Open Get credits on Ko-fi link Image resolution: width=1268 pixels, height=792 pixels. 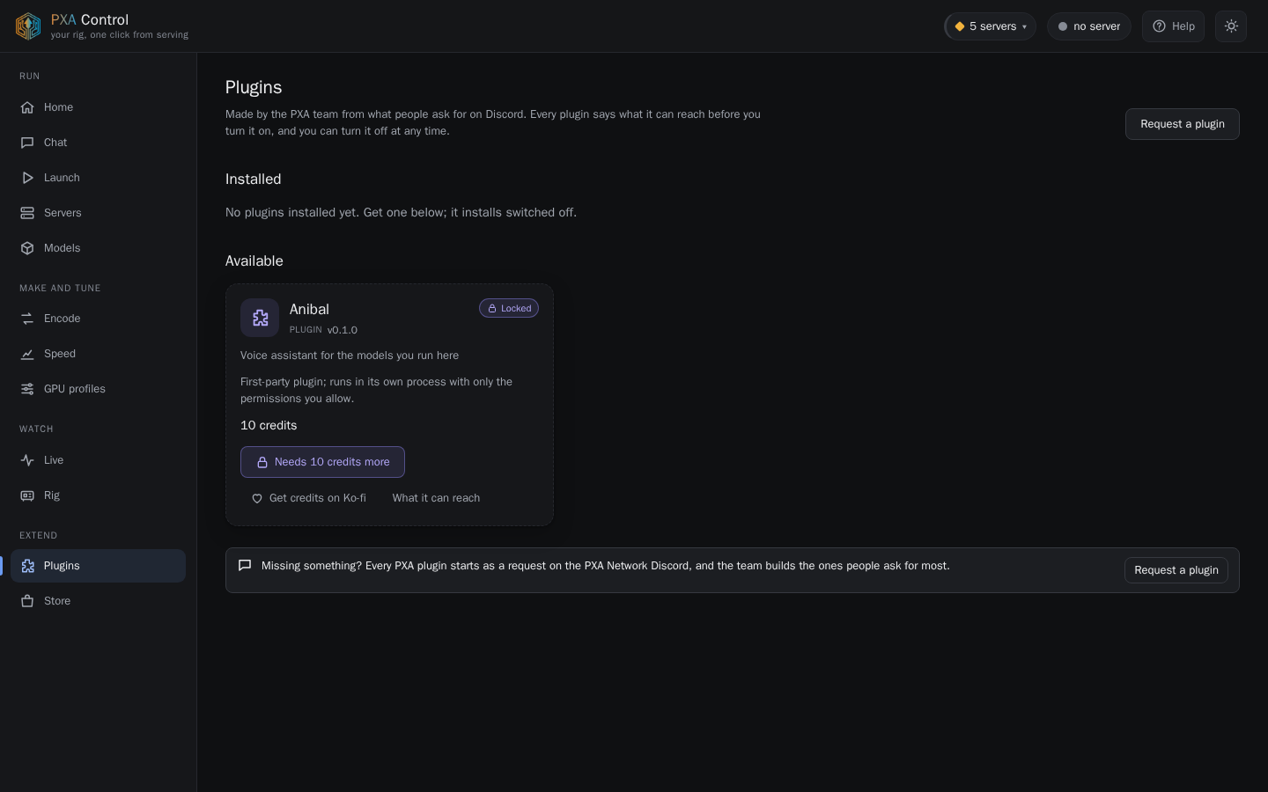click(308, 498)
